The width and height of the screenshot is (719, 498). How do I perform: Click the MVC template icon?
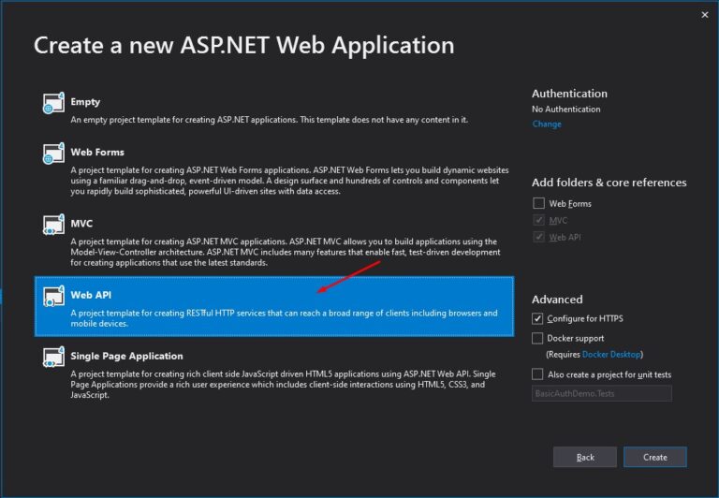coord(53,225)
